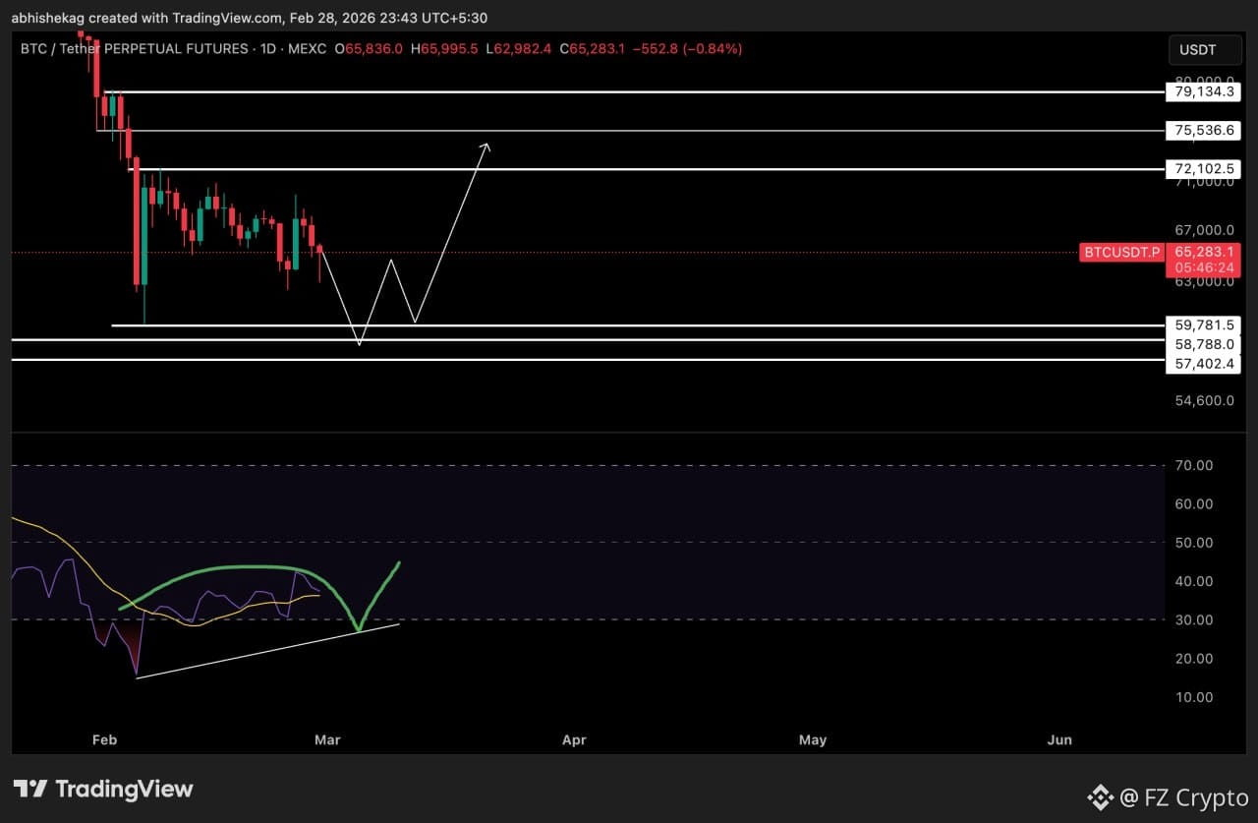The height and width of the screenshot is (823, 1258).
Task: Click the 20.00 RSI scale value
Action: point(1196,658)
